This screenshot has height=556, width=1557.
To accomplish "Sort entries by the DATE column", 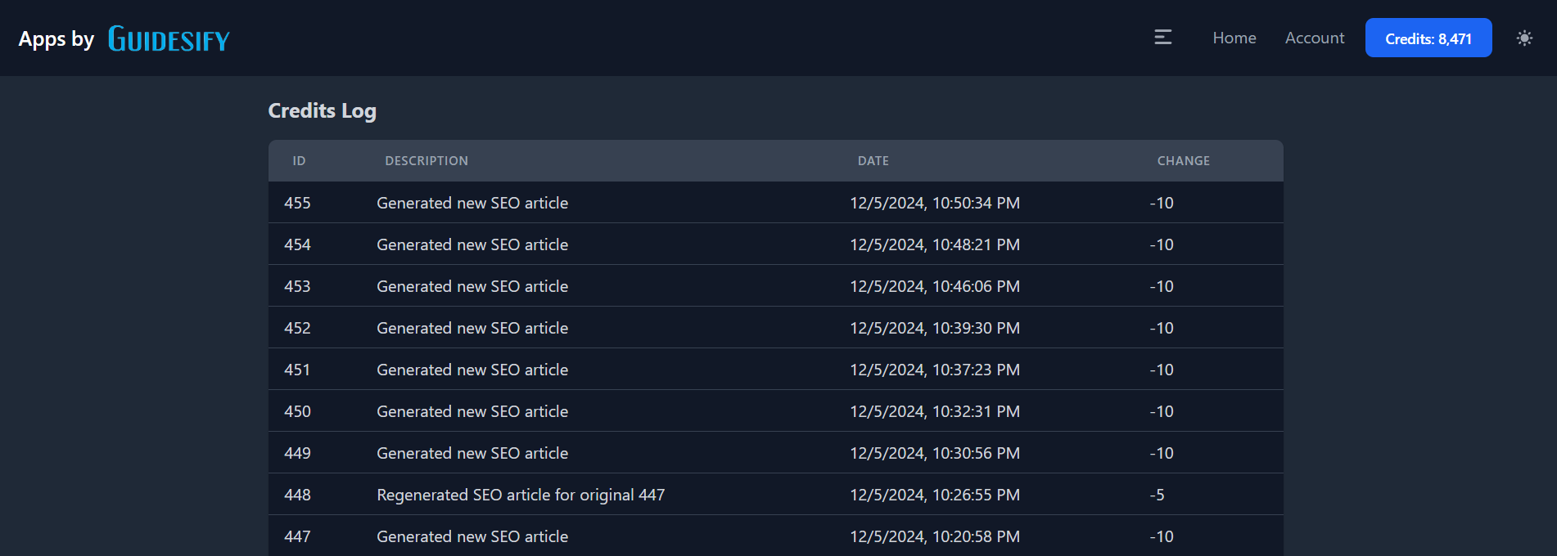I will [x=873, y=160].
